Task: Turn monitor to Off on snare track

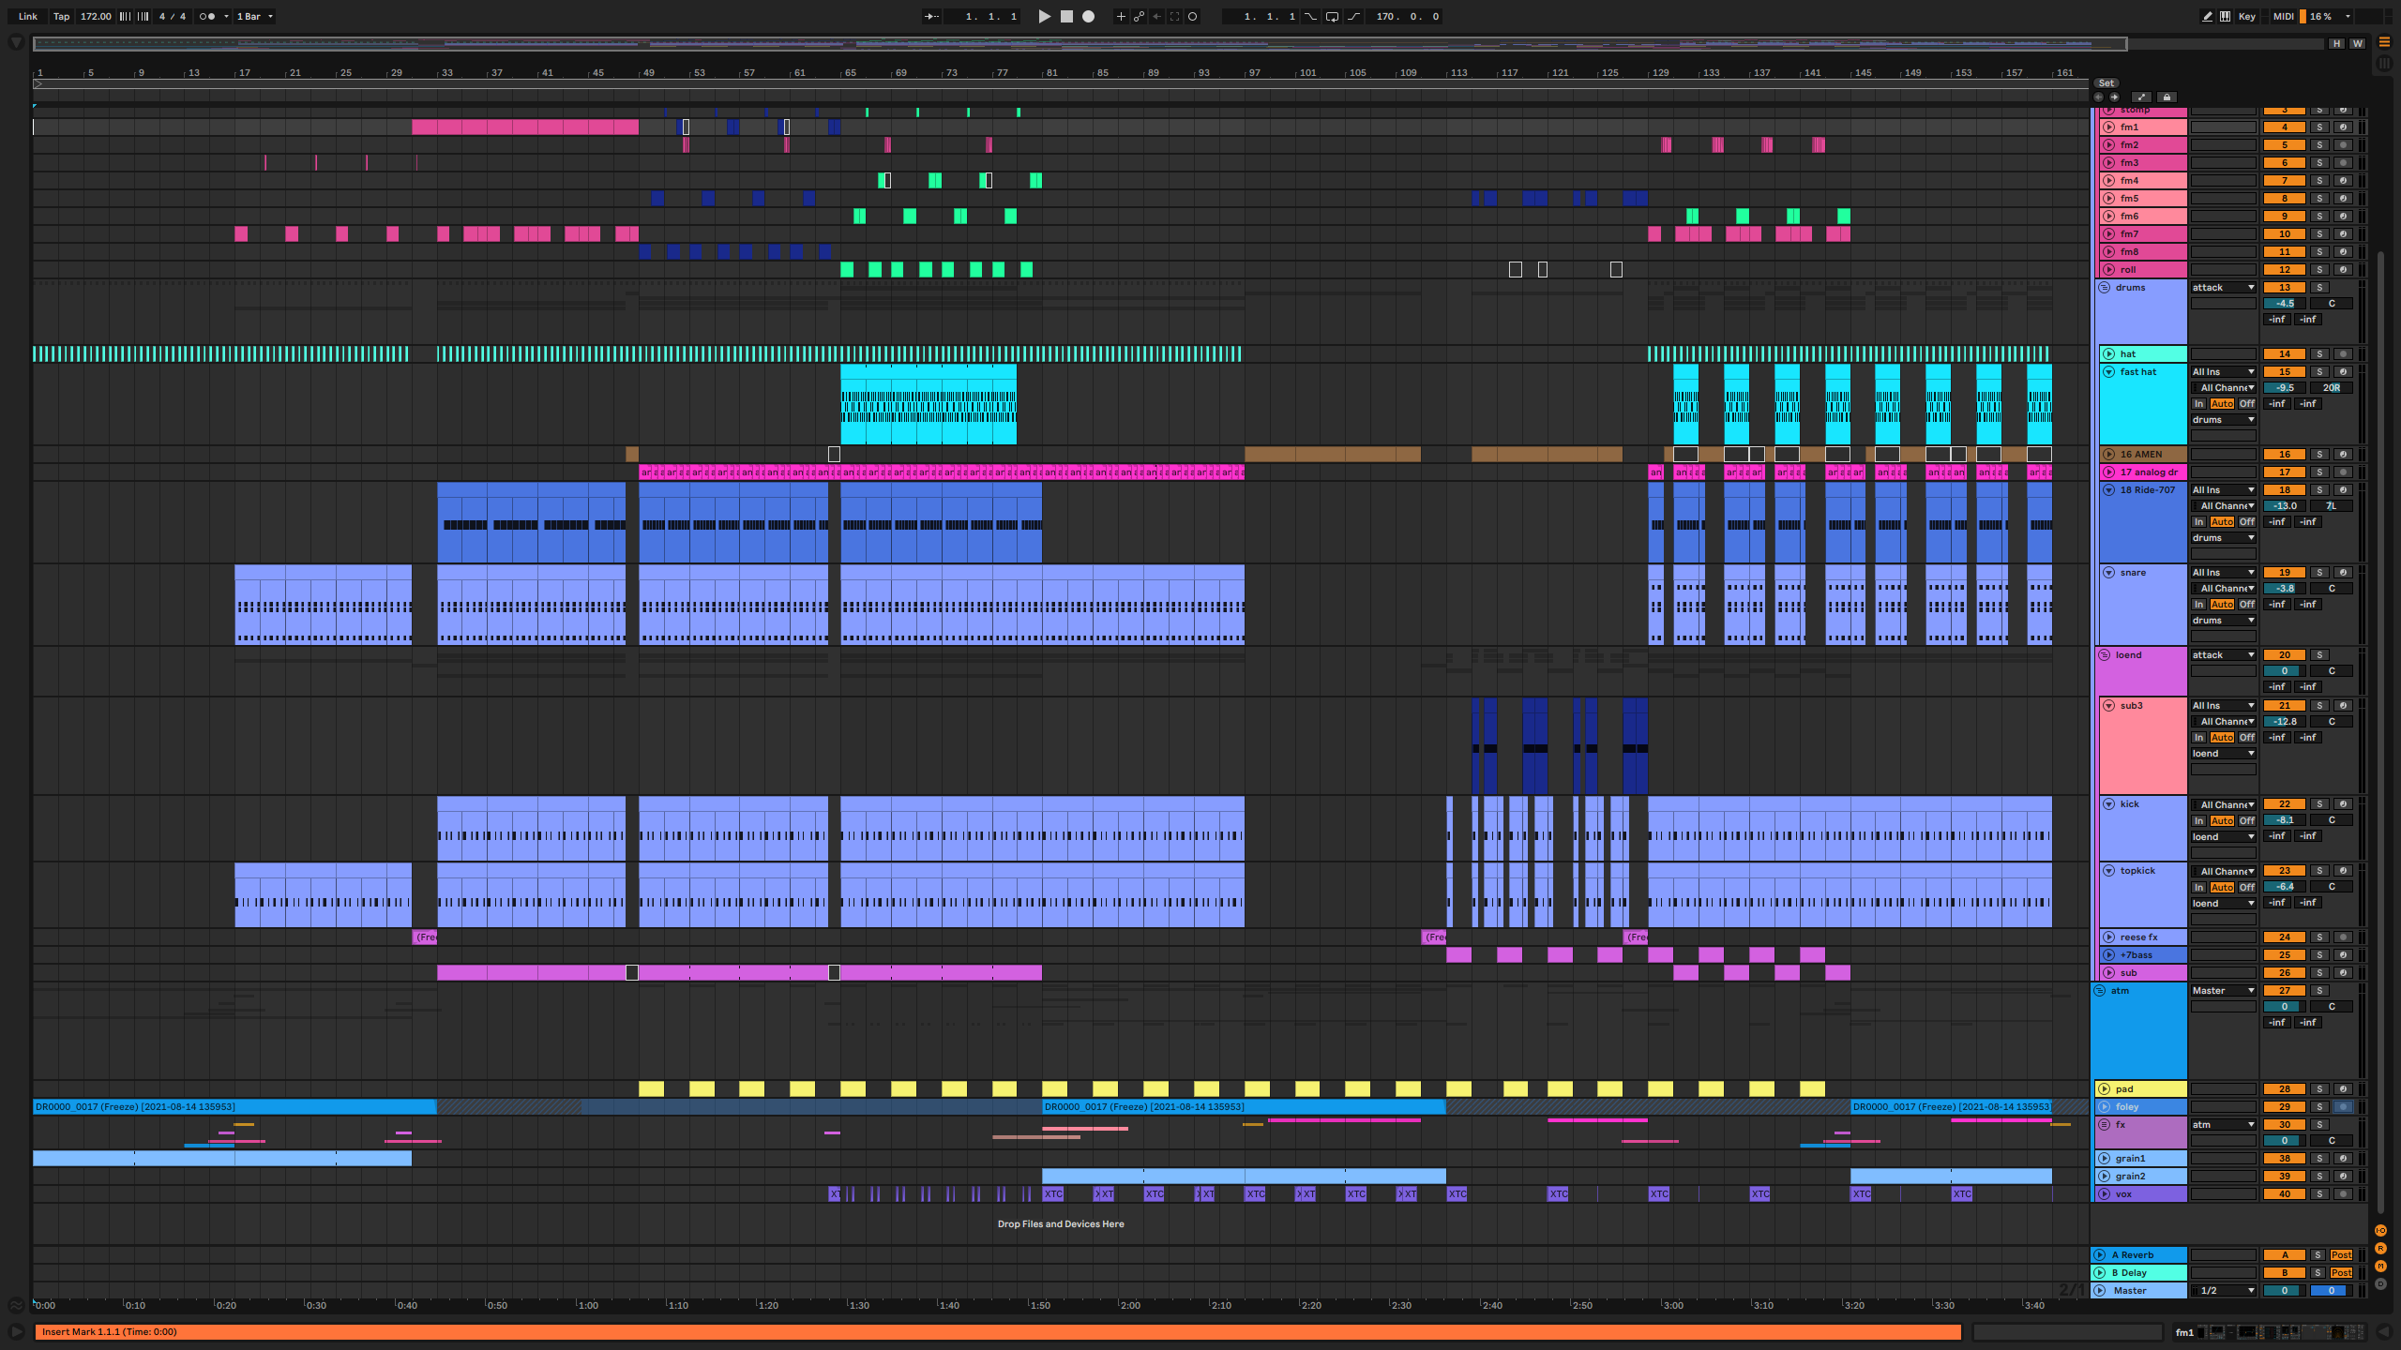Action: [x=2246, y=604]
